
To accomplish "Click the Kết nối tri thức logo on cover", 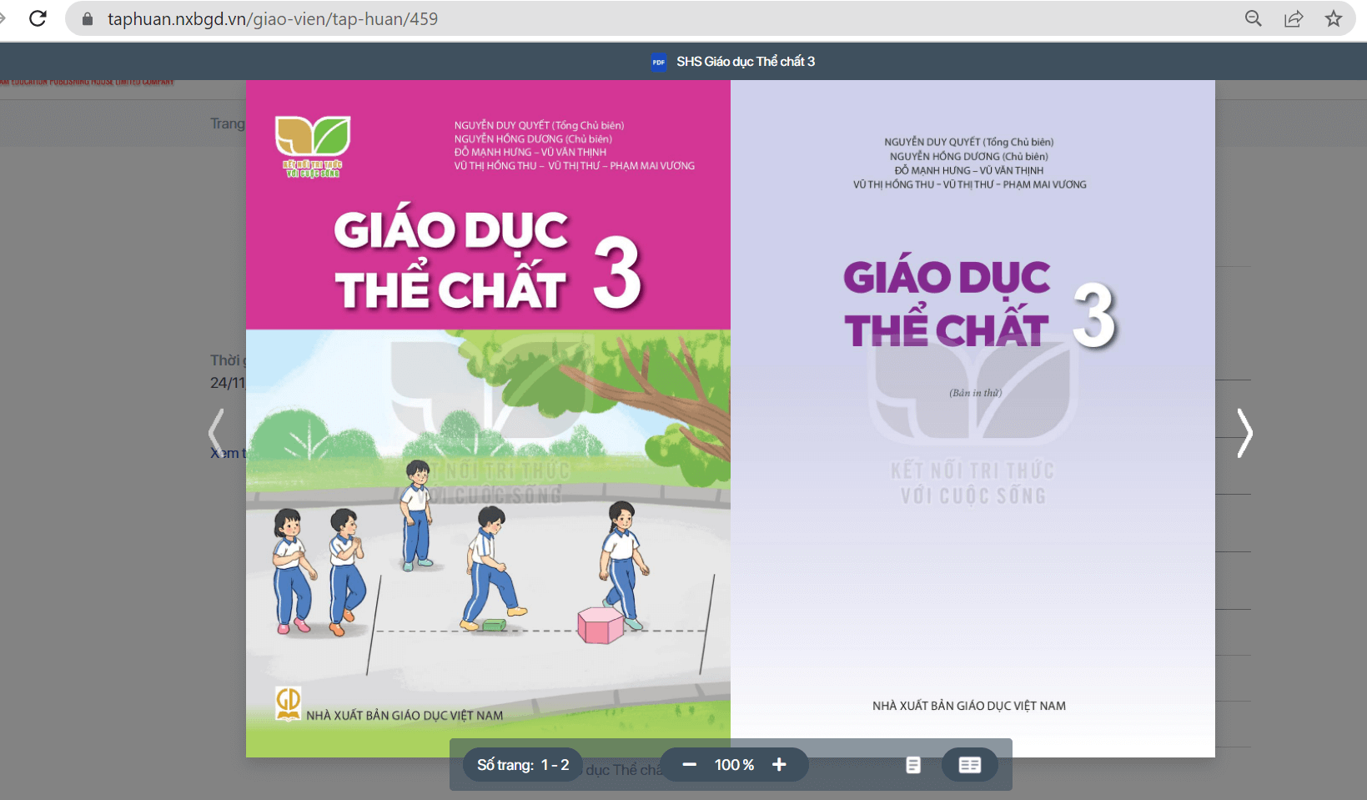I will click(313, 147).
